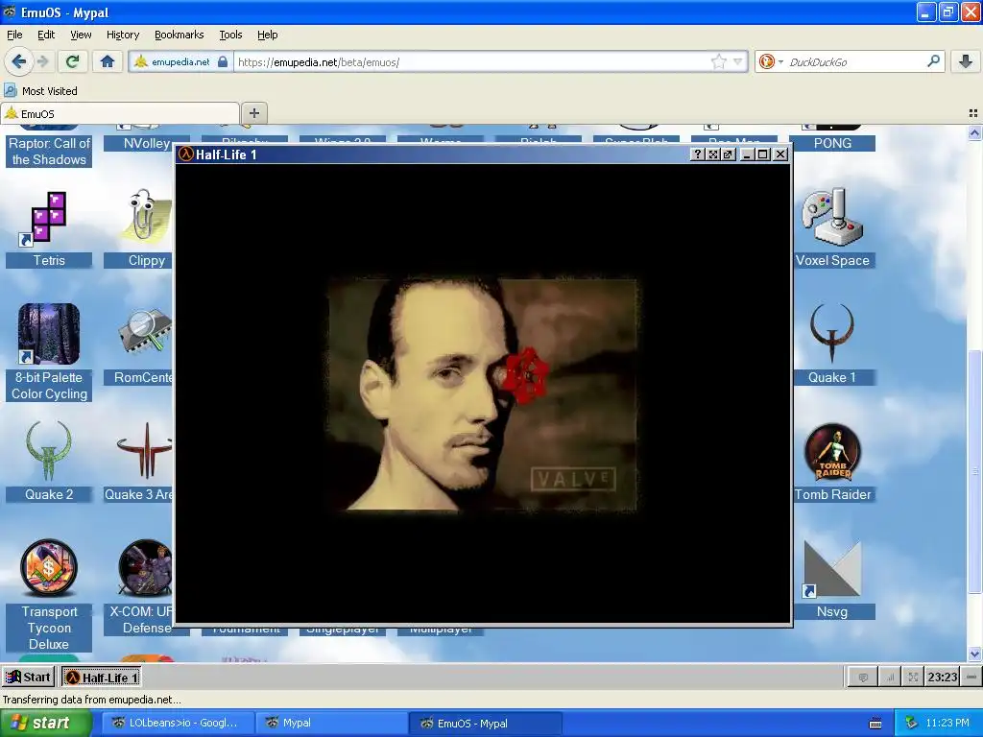The image size is (983, 737).
Task: Click the help question-mark button in Half-Life window
Action: pyautogui.click(x=697, y=155)
